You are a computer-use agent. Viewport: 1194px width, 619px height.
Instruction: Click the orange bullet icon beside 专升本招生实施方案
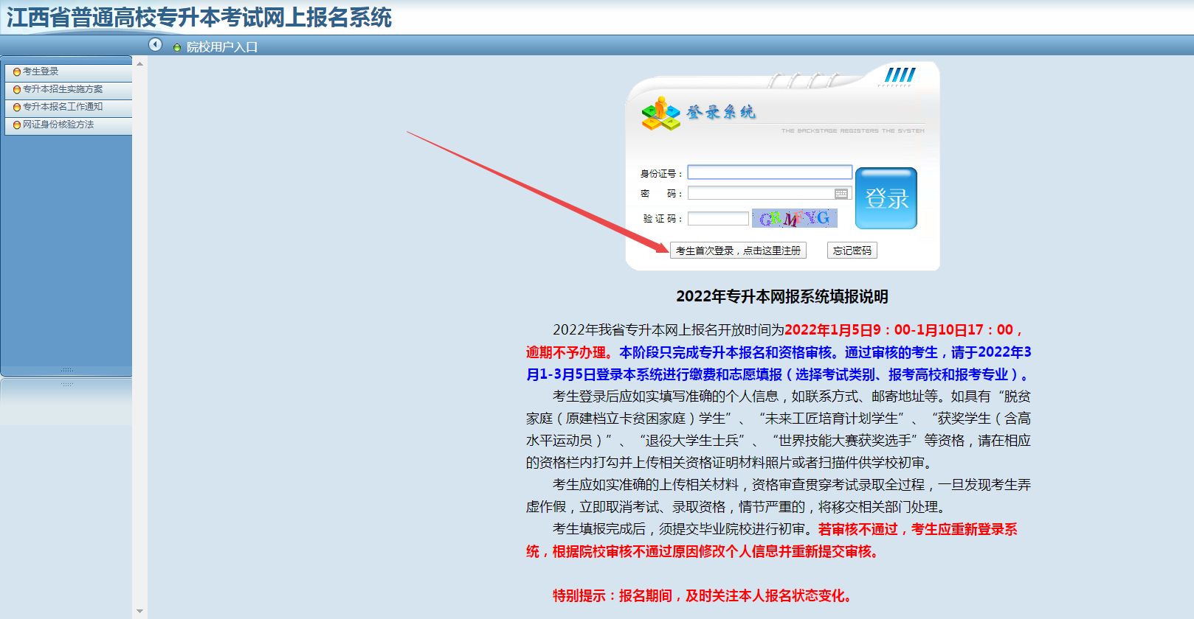tap(17, 90)
